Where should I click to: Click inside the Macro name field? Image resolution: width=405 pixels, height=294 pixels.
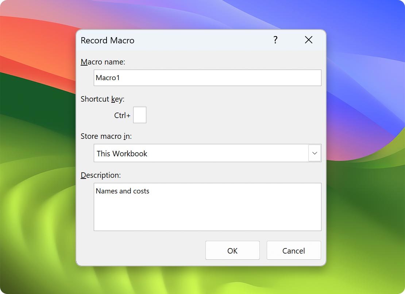[207, 78]
